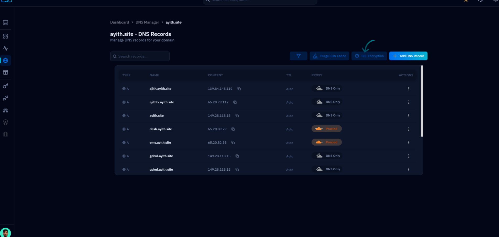Open the key icon in the sidebar
The image size is (499, 237).
click(x=6, y=86)
